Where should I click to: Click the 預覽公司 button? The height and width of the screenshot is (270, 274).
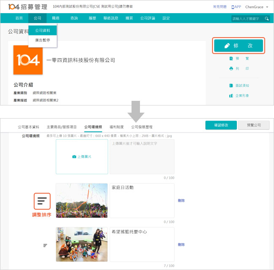pyautogui.click(x=254, y=125)
